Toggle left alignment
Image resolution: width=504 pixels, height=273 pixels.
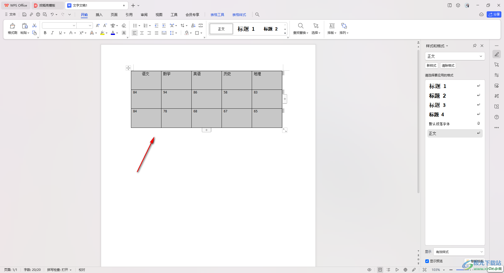(x=134, y=33)
